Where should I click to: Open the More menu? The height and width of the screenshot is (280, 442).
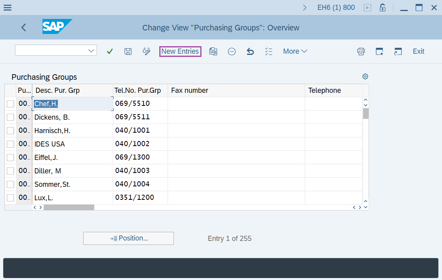coord(295,51)
